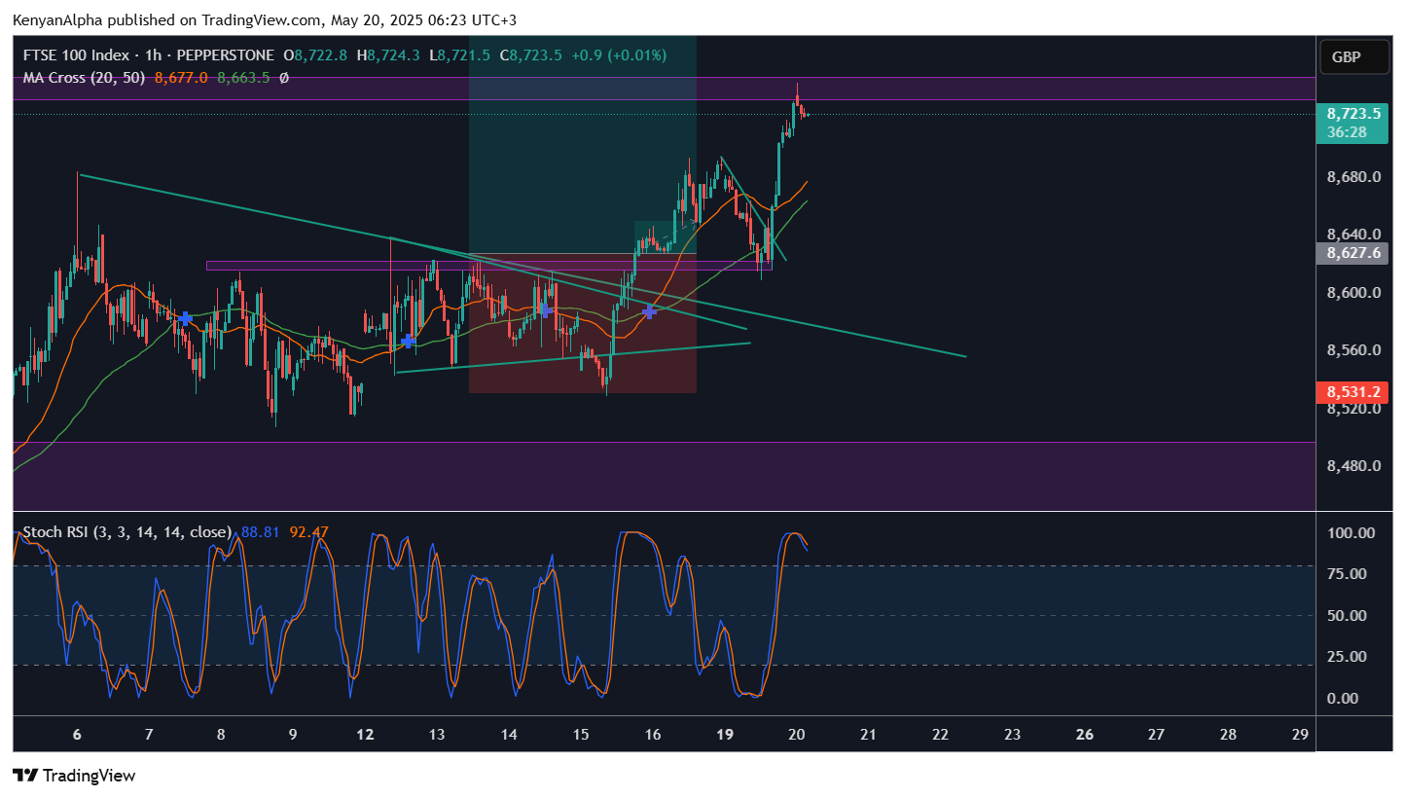The width and height of the screenshot is (1406, 798).
Task: Click the ∅ symbol after MA Cross values
Action: (x=283, y=78)
